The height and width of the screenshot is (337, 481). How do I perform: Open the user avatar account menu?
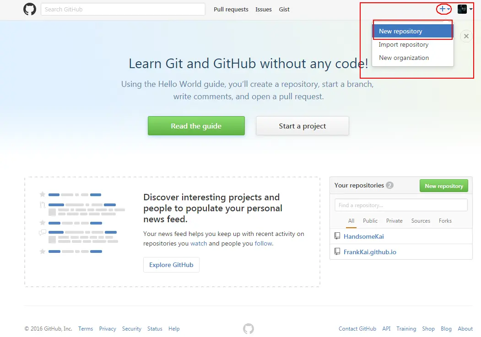(465, 9)
